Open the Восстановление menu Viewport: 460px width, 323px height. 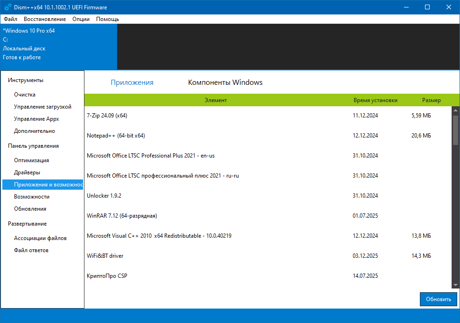click(45, 19)
